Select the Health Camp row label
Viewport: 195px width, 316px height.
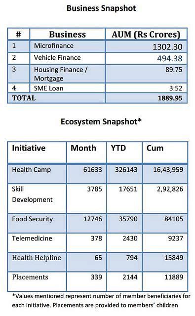click(32, 170)
